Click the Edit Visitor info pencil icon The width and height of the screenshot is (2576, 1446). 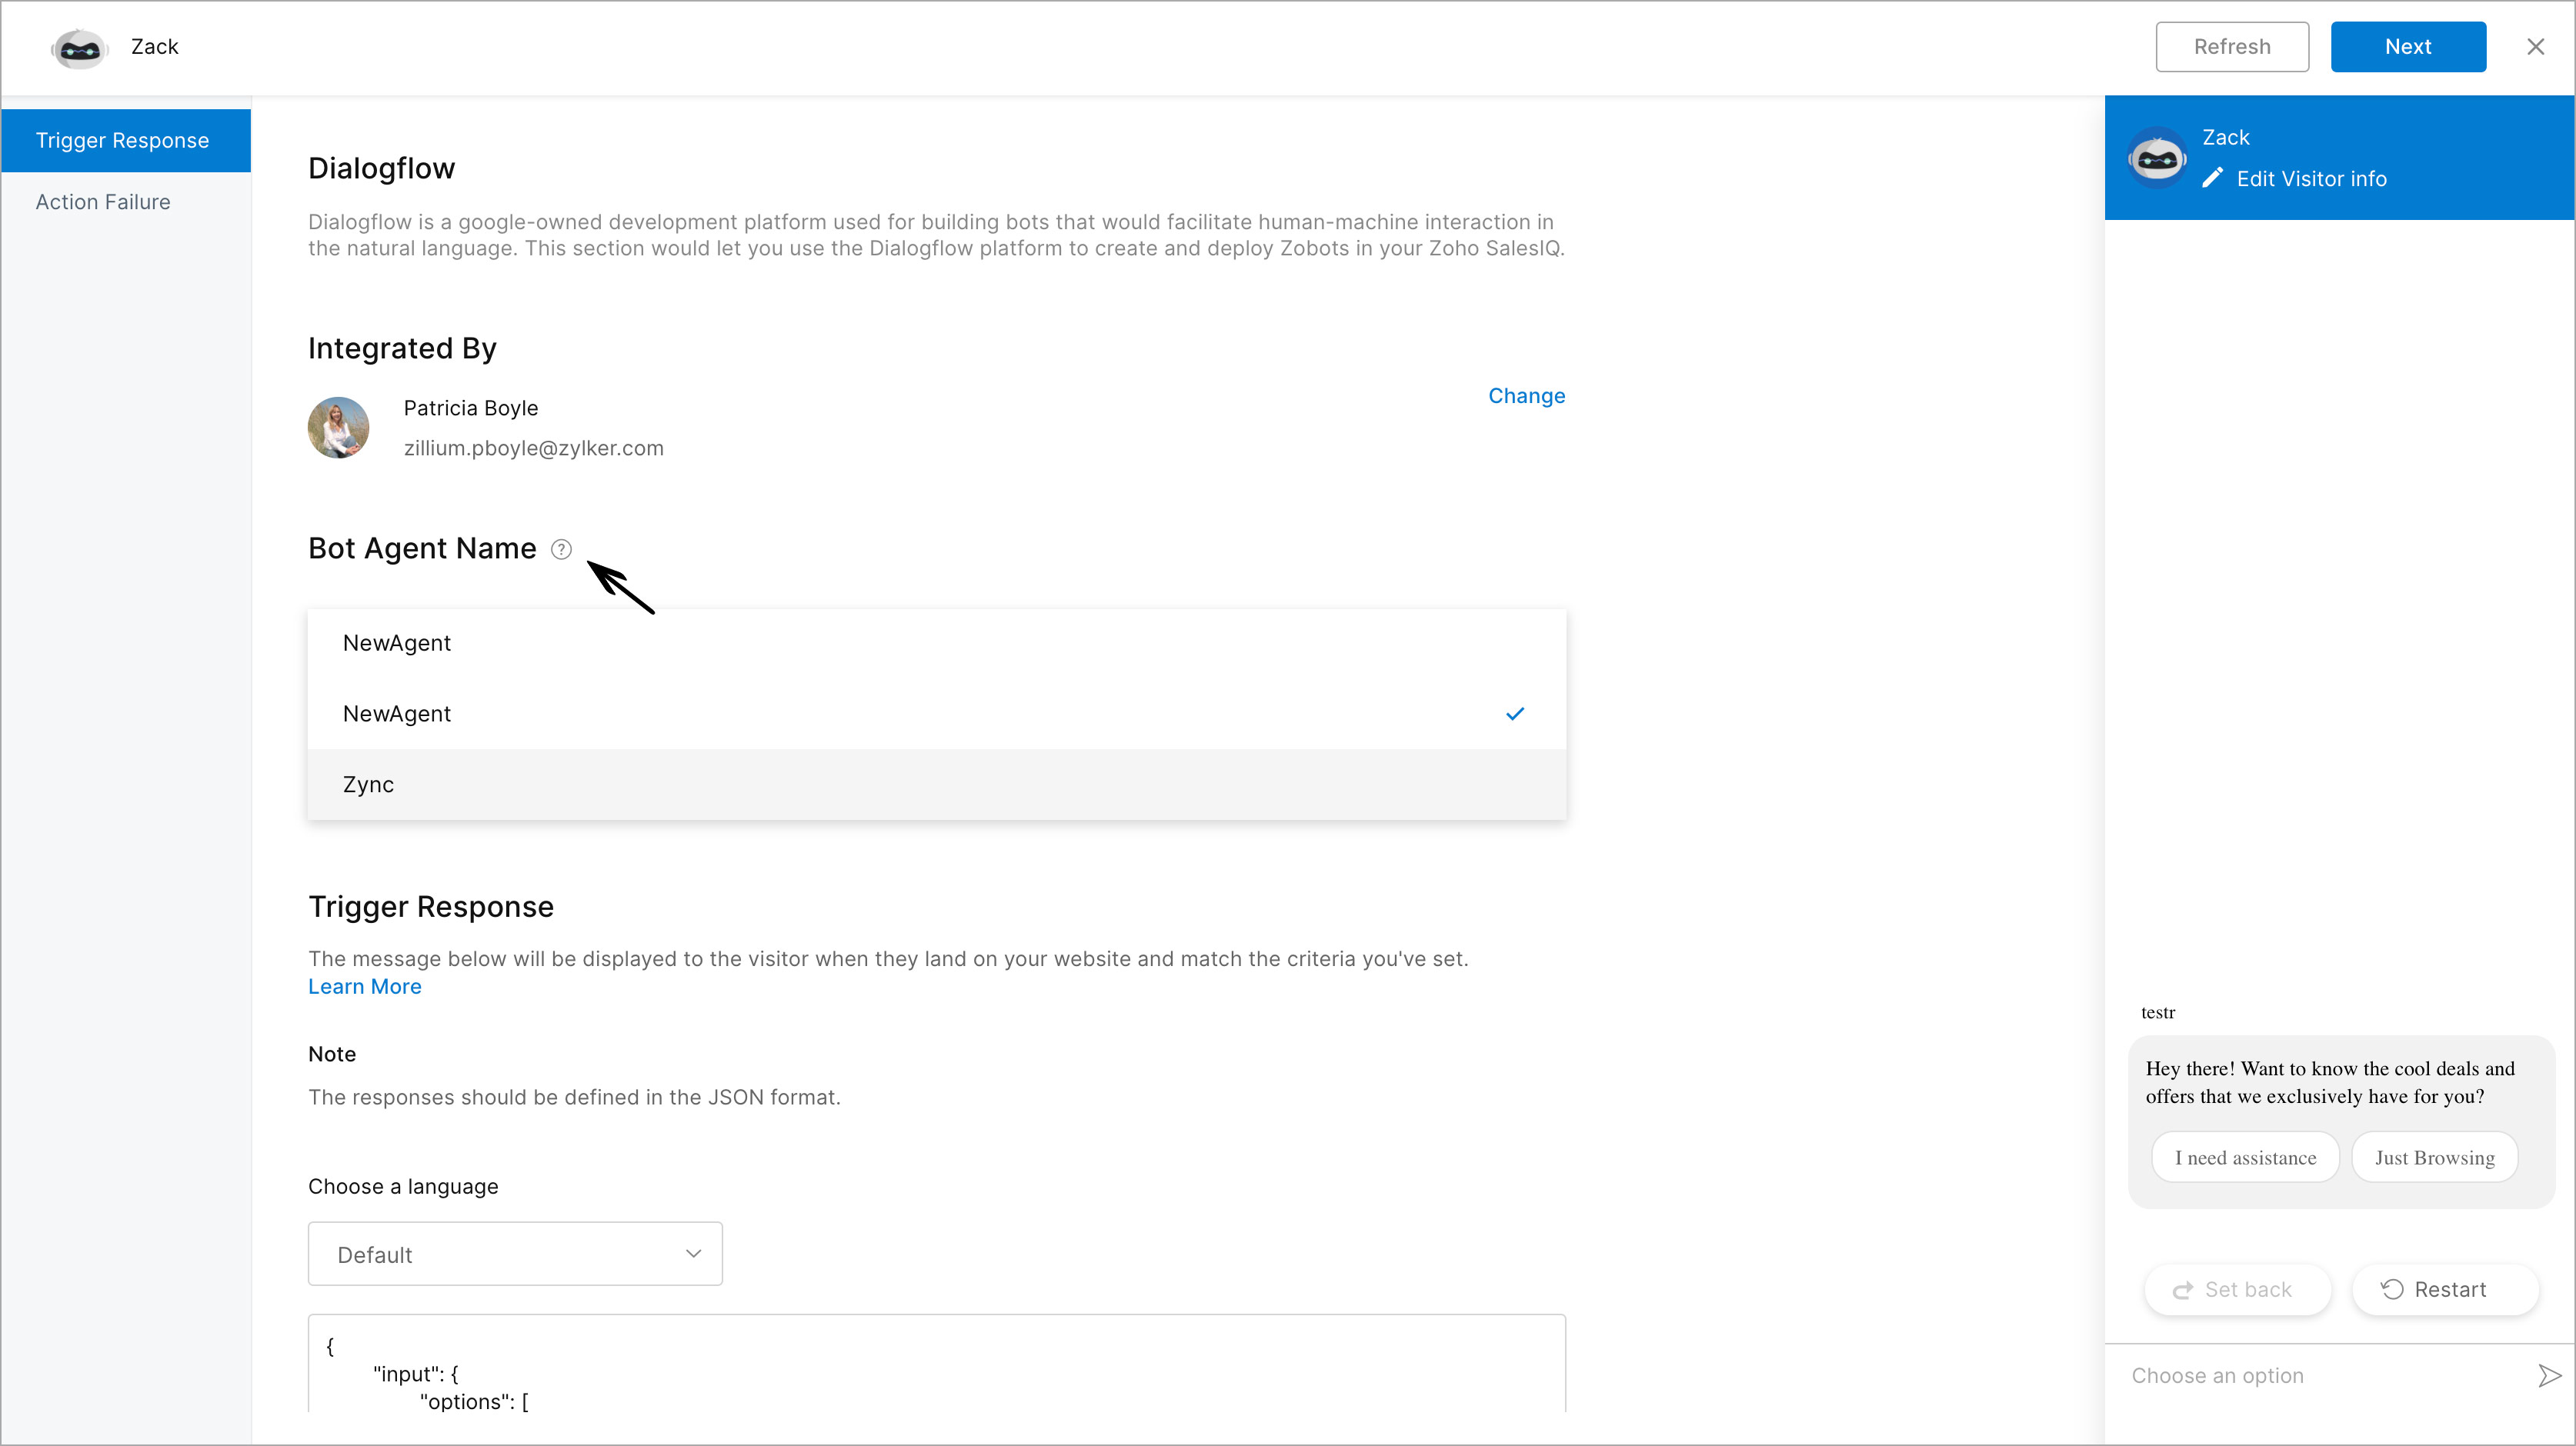2214,177
